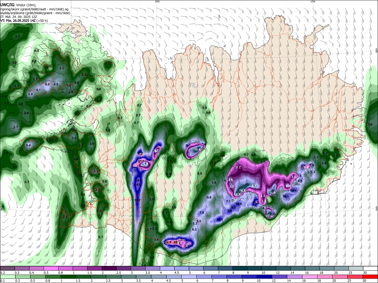Click the 6.4 value on the map

pos(28,145)
